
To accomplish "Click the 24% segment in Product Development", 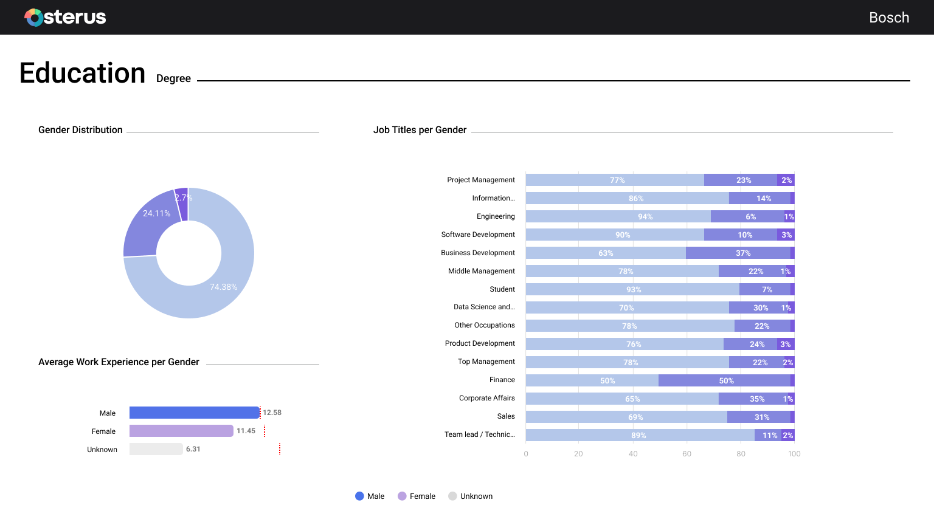I will coord(750,344).
